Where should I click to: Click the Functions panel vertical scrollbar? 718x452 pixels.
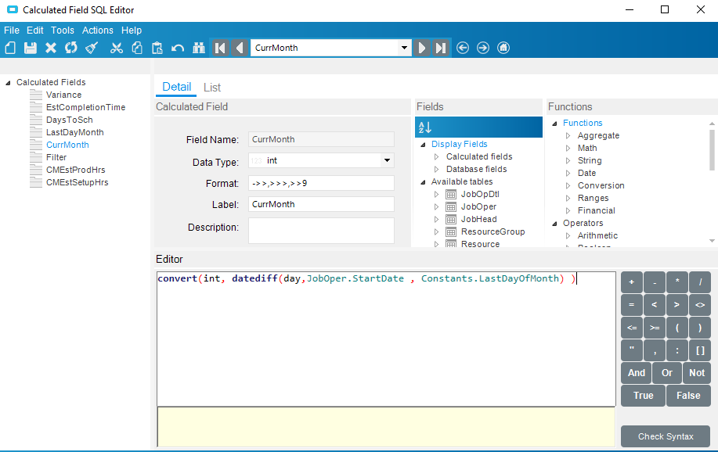(712, 150)
